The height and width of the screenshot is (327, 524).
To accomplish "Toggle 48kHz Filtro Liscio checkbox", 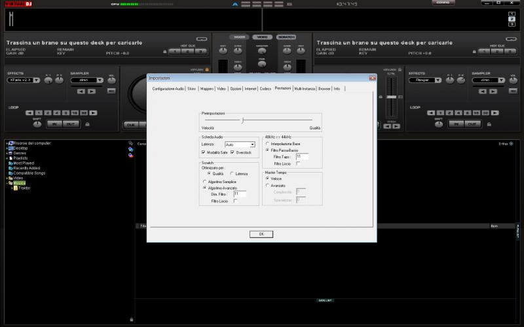I will coord(298,164).
